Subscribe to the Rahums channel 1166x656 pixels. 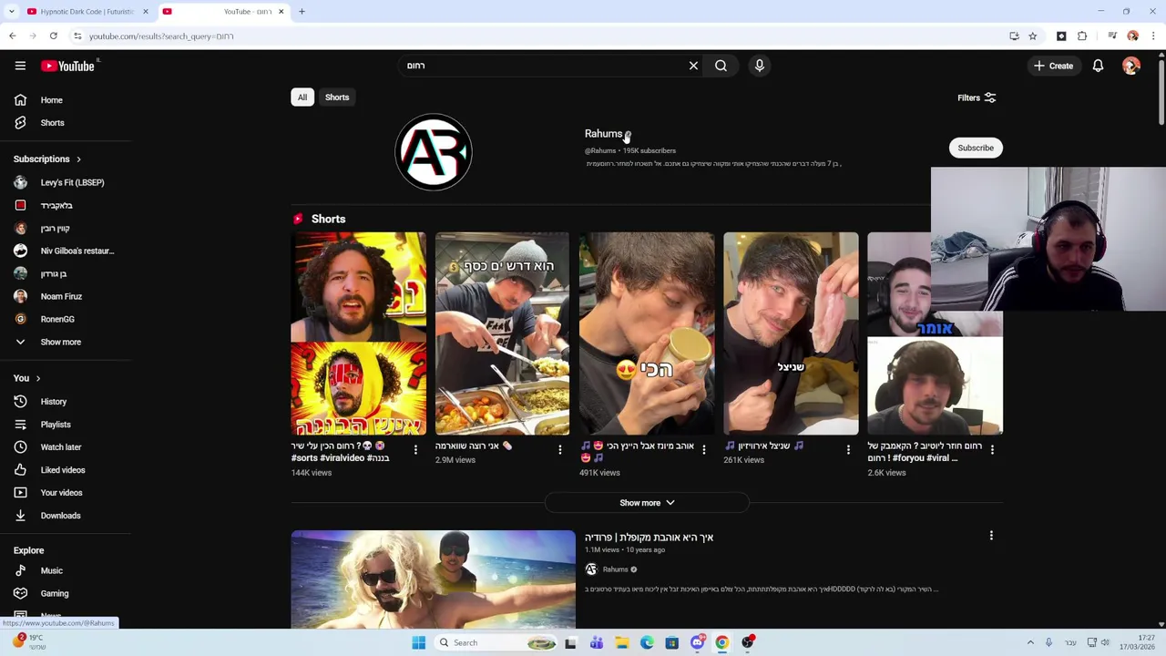coord(976,148)
